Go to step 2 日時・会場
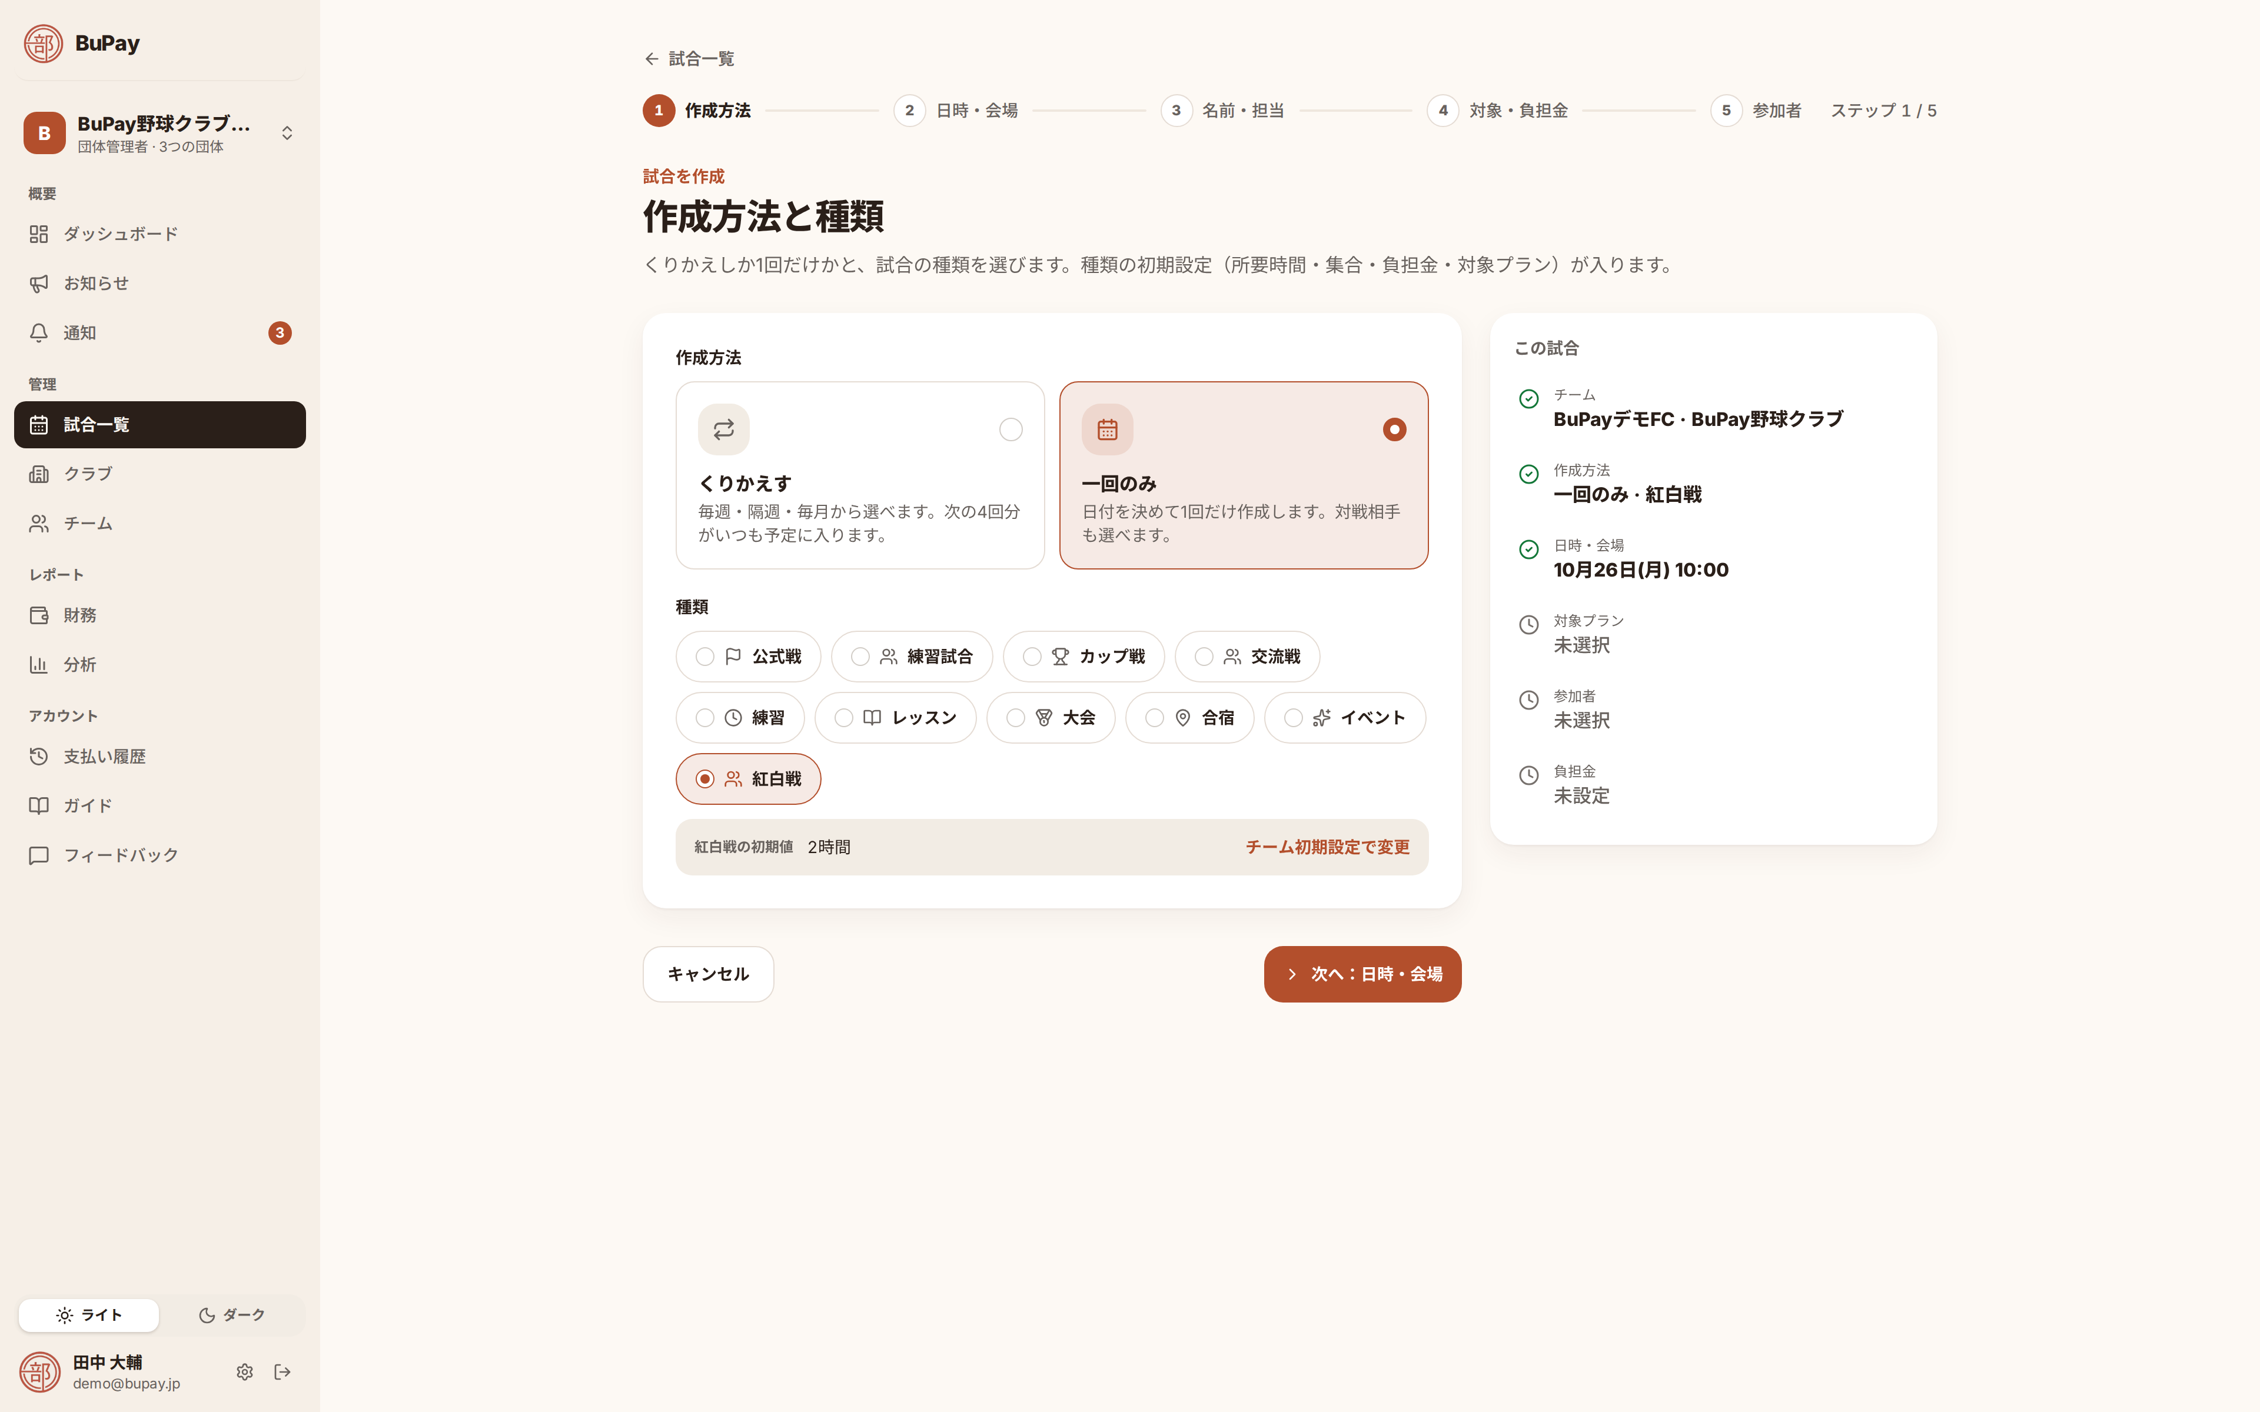Image resolution: width=2260 pixels, height=1412 pixels. (955, 110)
